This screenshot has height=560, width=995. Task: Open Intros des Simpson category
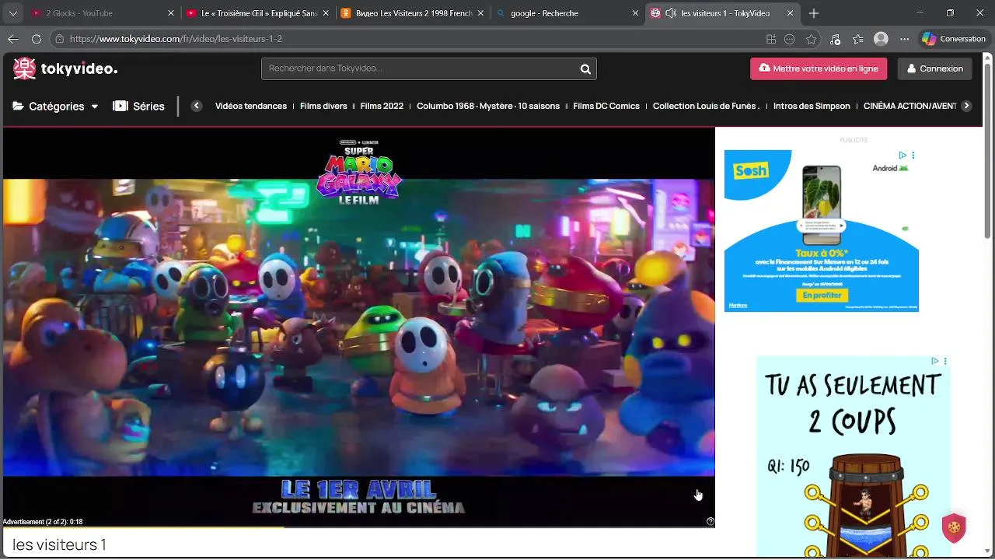(x=812, y=106)
